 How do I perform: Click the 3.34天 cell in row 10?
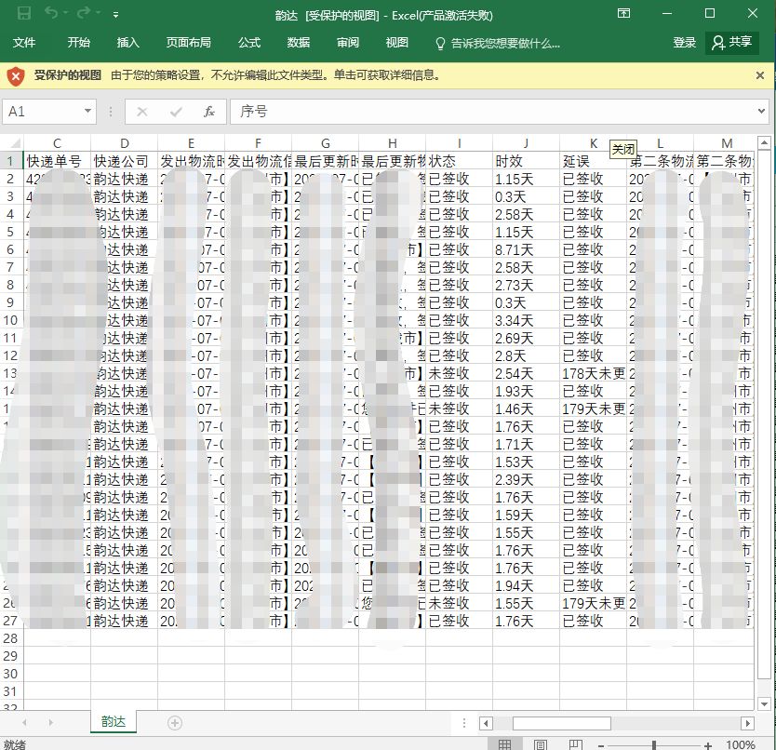tap(526, 320)
